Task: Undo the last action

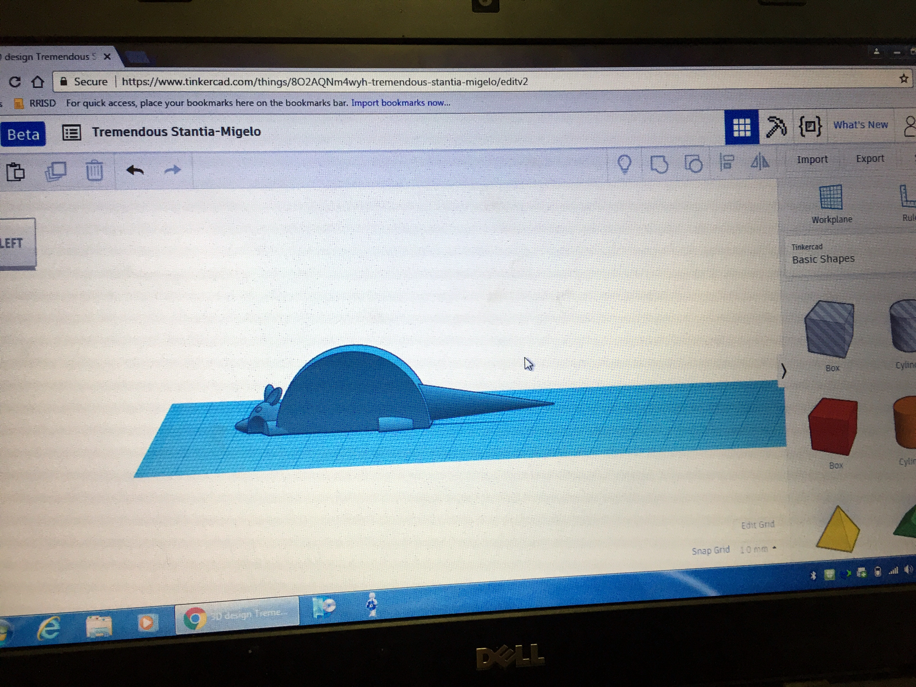Action: pyautogui.click(x=135, y=170)
